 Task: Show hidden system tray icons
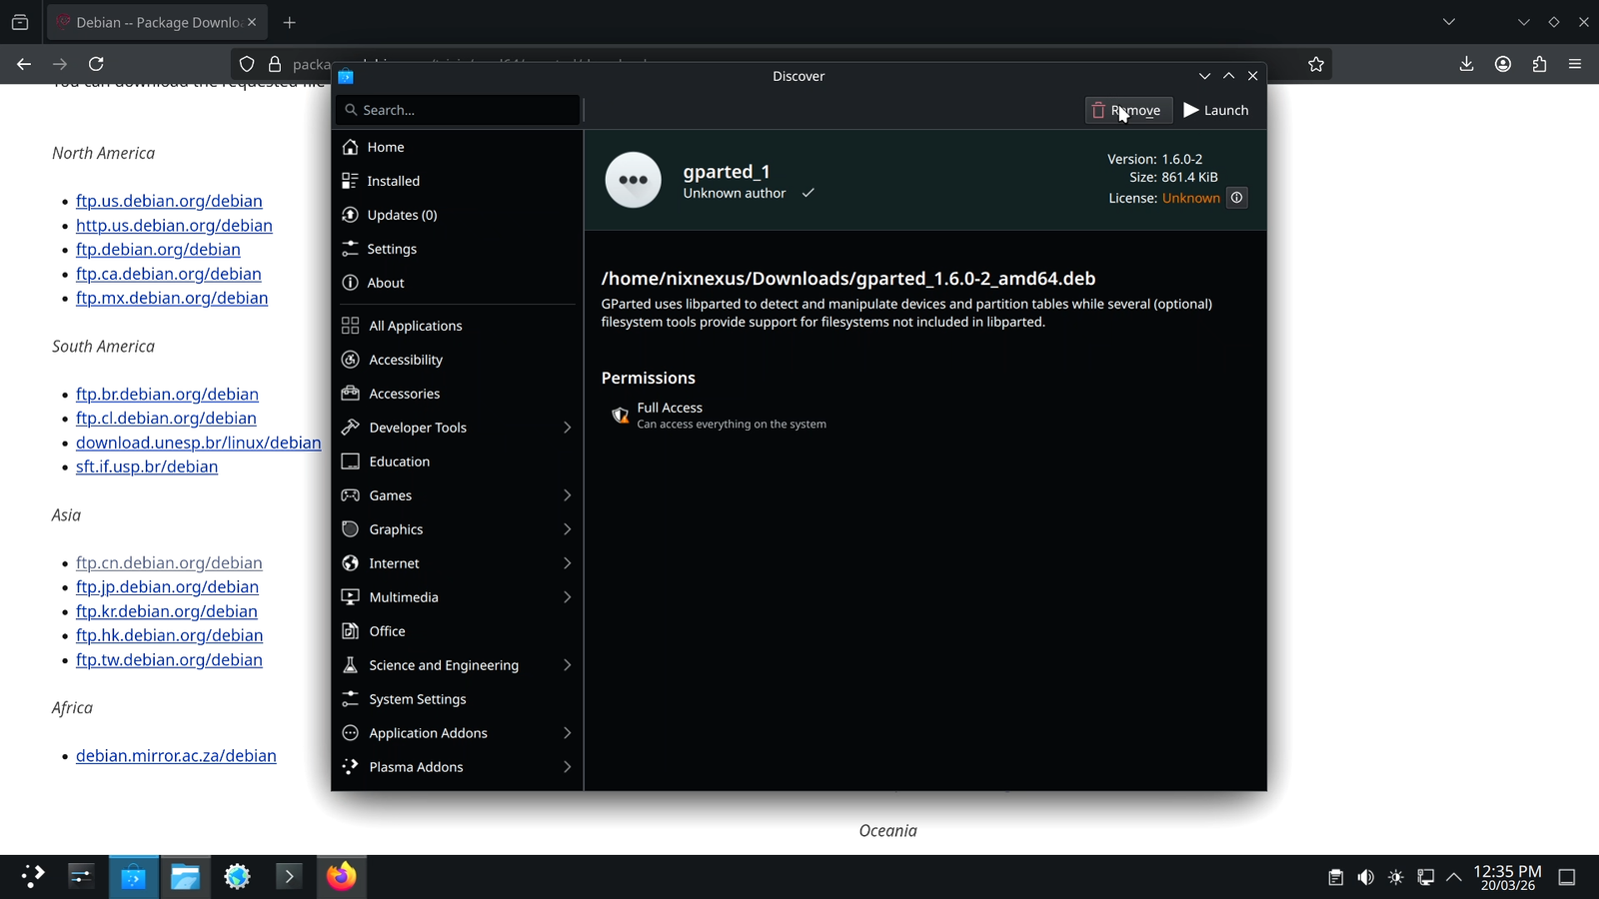point(1454,878)
